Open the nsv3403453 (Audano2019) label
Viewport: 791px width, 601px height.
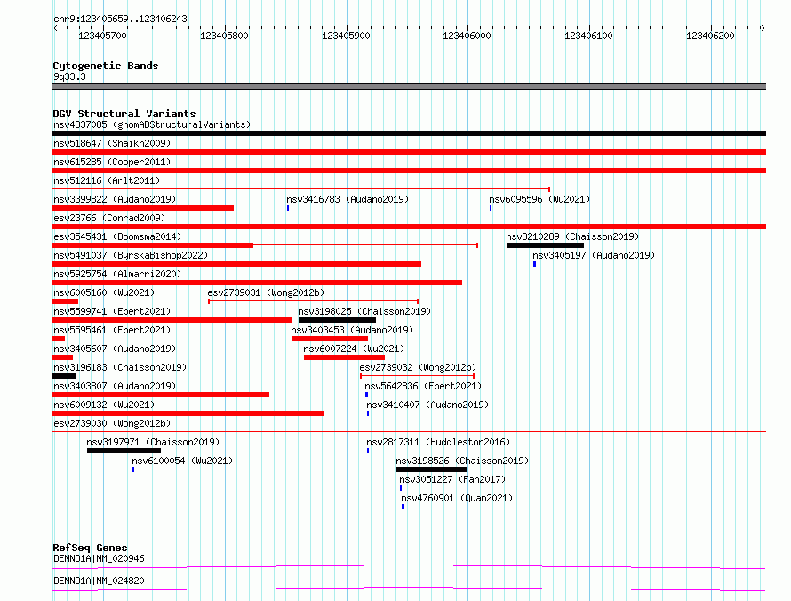coord(352,330)
